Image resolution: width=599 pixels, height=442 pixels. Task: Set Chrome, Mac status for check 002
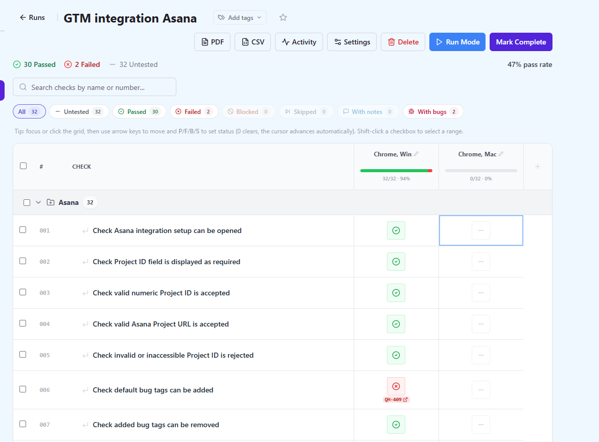(x=481, y=262)
